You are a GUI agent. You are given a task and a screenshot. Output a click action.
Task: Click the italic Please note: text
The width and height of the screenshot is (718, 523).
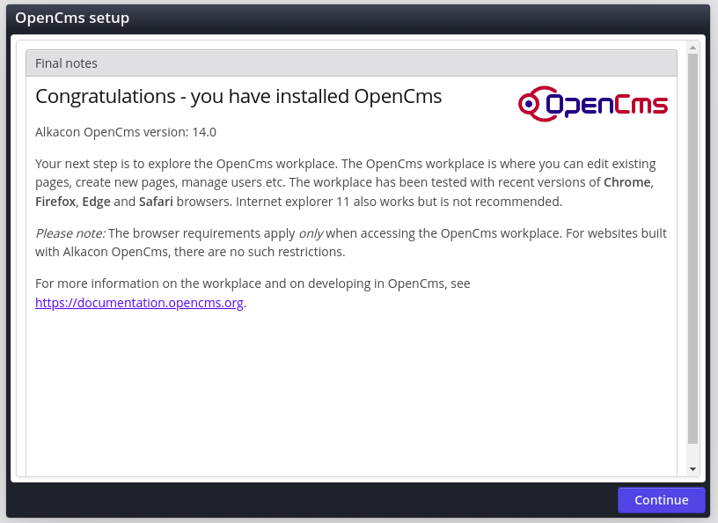point(70,233)
